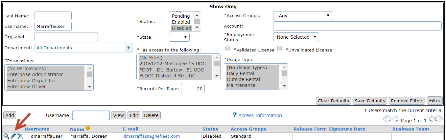This screenshot has height=140, width=446.
Task: Go to the previous page arrow
Action: click(x=395, y=120)
